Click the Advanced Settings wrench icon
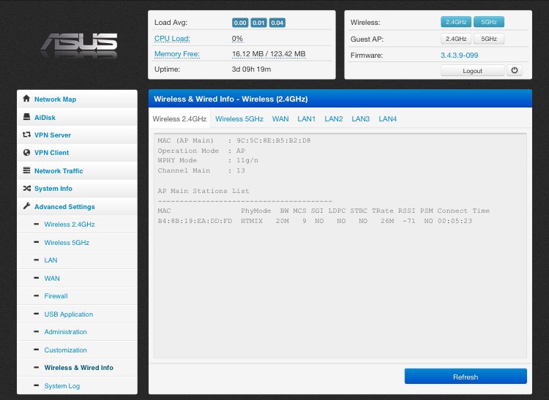 tap(27, 206)
